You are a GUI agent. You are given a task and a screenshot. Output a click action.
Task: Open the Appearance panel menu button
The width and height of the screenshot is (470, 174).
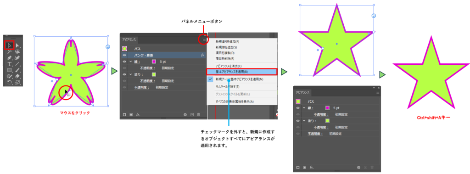[x=204, y=39]
